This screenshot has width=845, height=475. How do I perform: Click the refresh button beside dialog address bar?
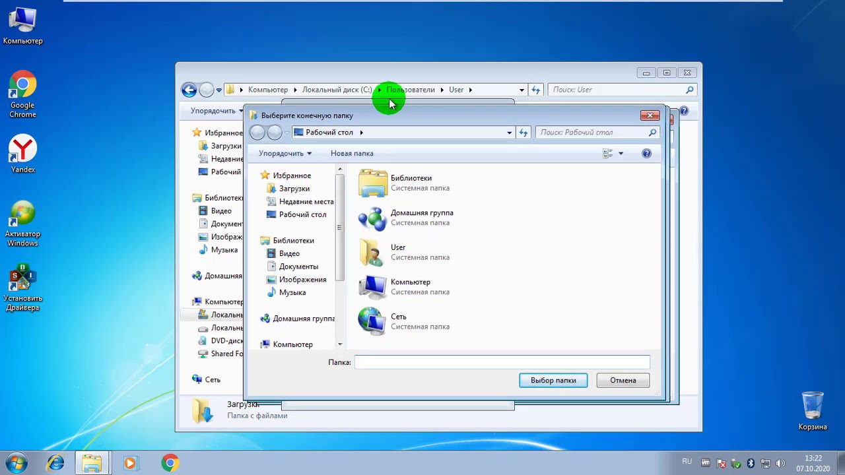coord(524,133)
